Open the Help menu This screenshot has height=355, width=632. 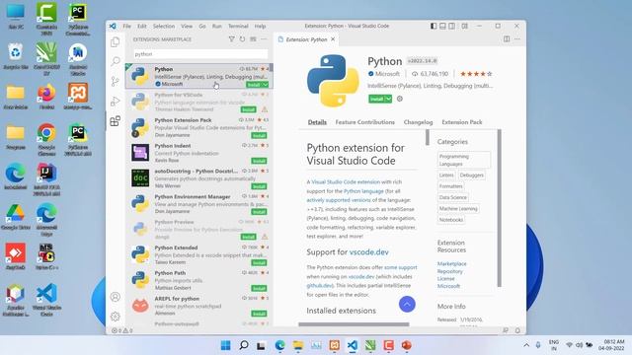coord(260,26)
